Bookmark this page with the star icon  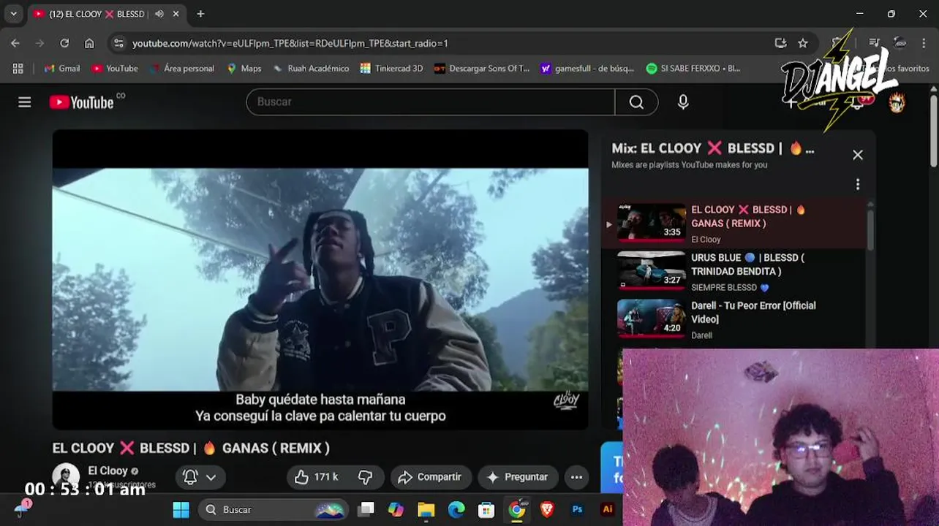click(803, 43)
